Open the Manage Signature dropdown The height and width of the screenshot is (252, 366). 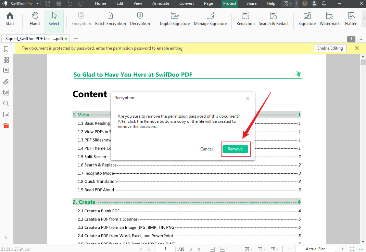[210, 28]
